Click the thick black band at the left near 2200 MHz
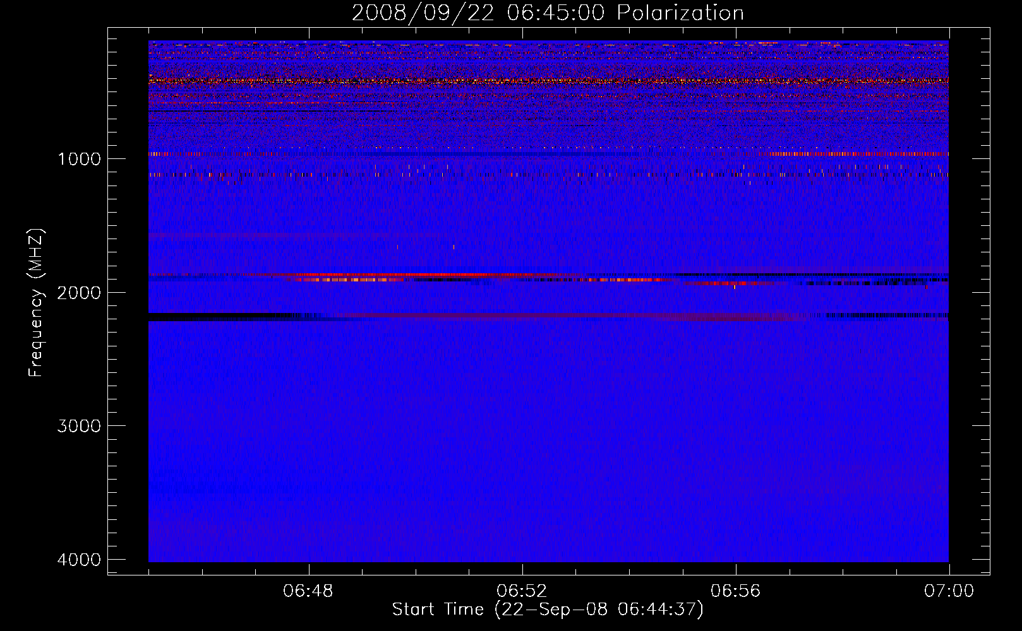 208,315
